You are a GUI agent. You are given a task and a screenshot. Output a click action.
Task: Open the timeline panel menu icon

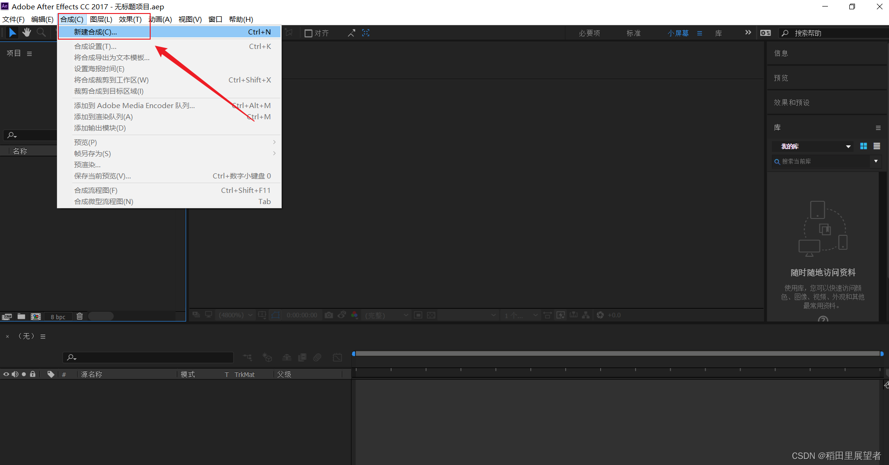(43, 336)
